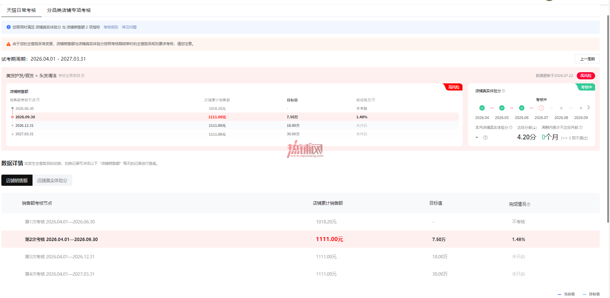
Task: Switch to 分品类店铺专项考核 tab
Action: pos(69,10)
